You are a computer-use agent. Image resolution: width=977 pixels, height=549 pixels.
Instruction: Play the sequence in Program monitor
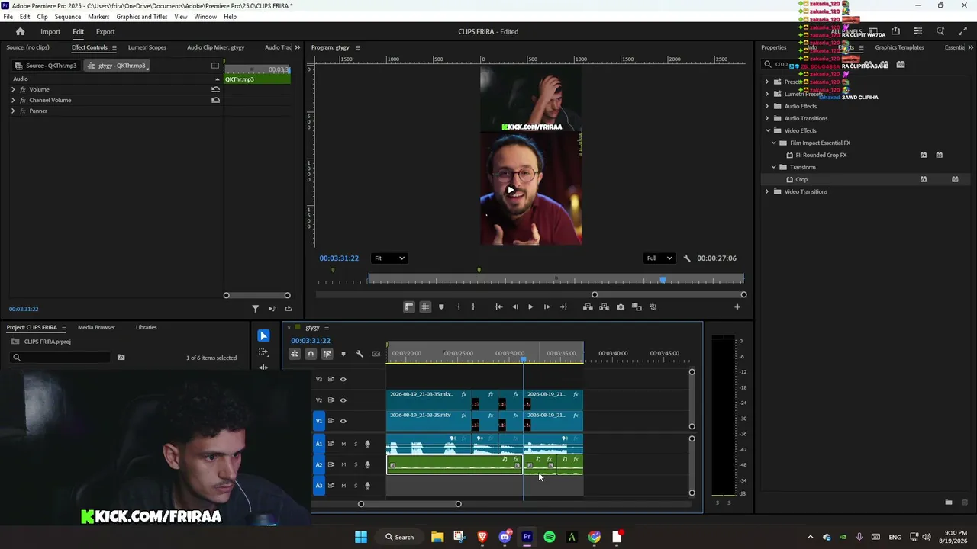pos(530,307)
